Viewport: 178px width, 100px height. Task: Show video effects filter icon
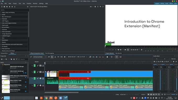(x=4, y=7)
